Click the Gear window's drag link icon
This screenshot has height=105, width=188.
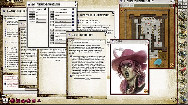[29, 5]
